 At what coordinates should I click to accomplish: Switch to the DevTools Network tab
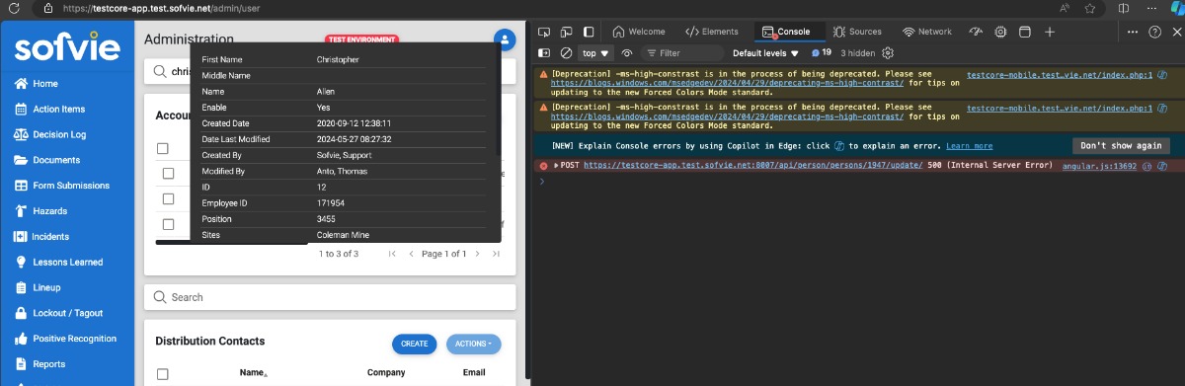point(927,32)
